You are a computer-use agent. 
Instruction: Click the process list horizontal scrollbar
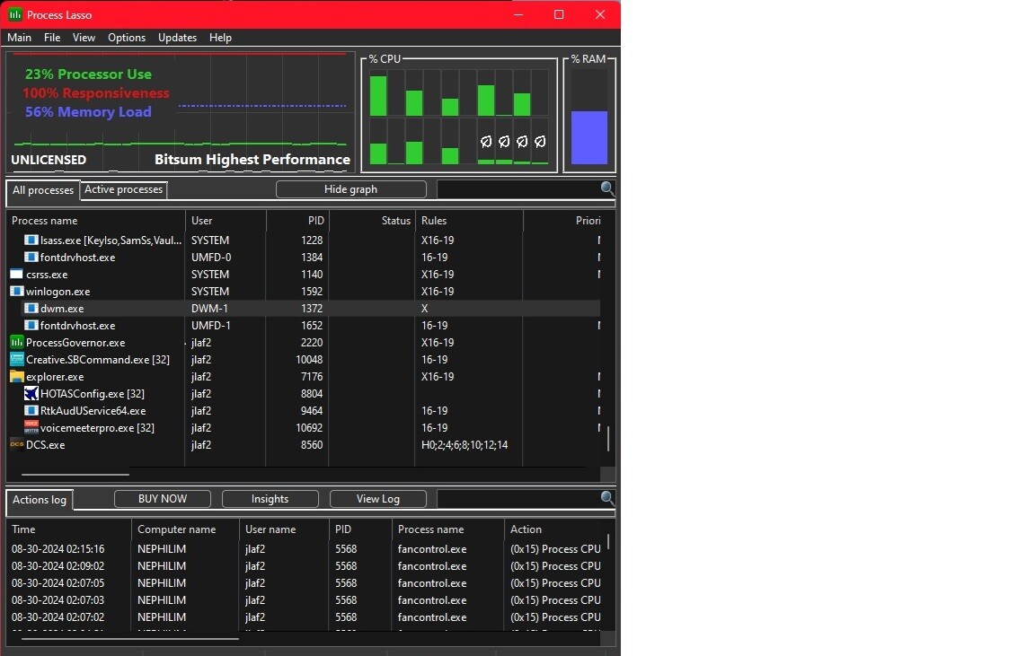tap(75, 474)
